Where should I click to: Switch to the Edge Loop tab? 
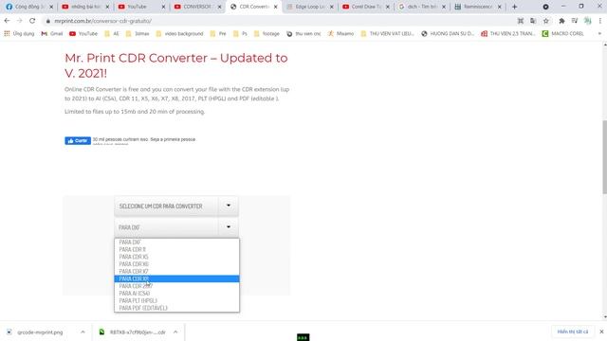(x=310, y=7)
